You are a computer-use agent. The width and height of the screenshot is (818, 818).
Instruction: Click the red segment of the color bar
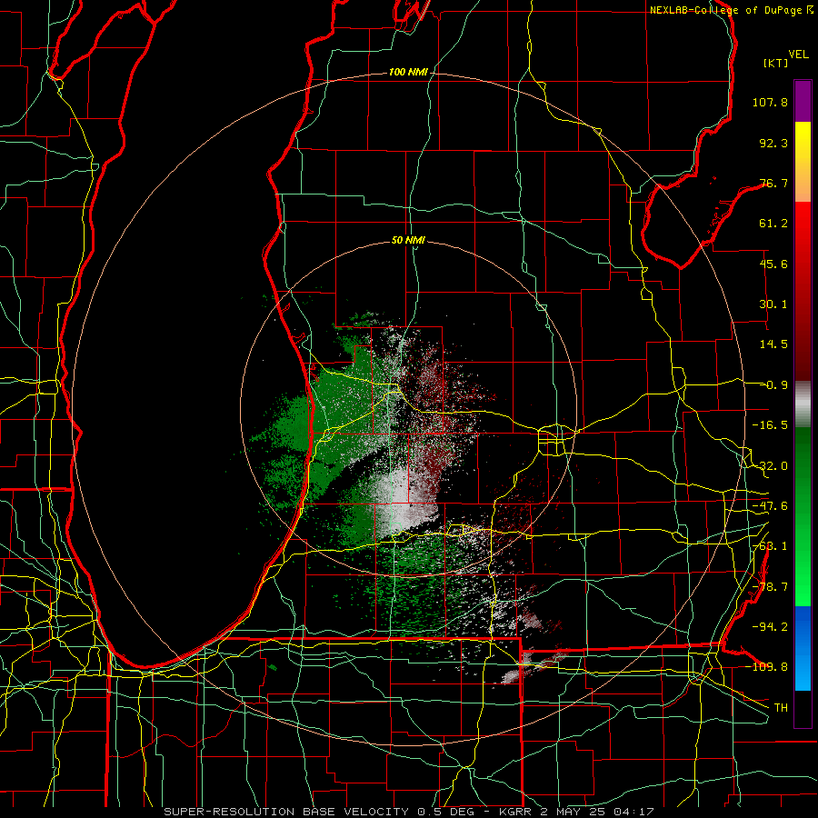(x=803, y=291)
